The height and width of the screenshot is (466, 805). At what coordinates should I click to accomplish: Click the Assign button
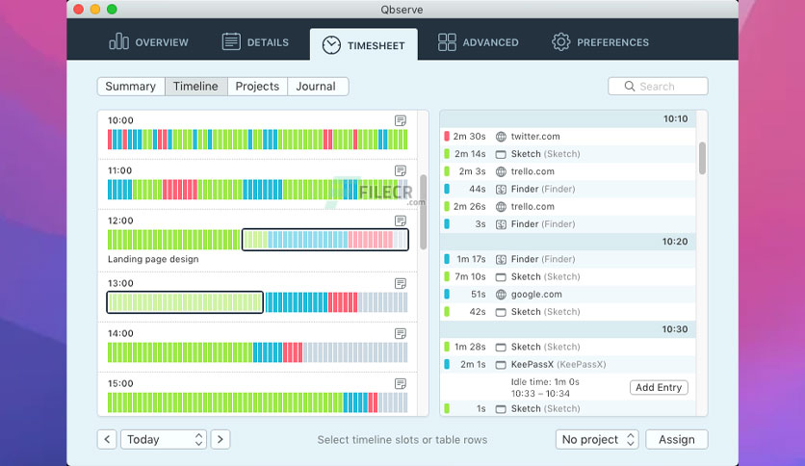(x=677, y=439)
